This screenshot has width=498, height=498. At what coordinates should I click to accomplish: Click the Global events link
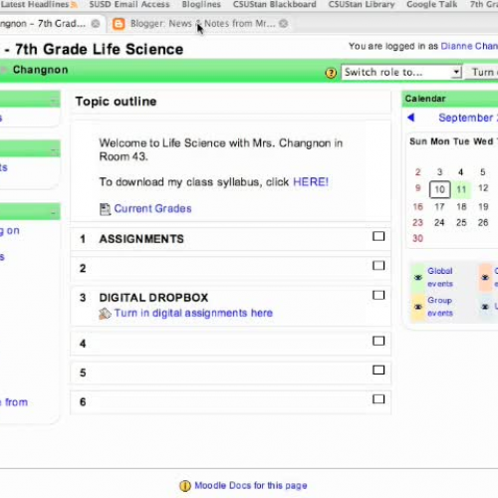point(440,277)
